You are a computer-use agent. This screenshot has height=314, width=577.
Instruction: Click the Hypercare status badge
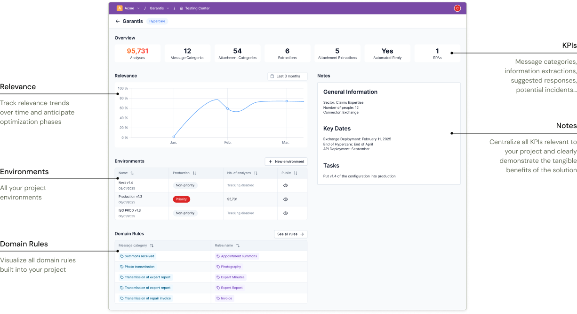point(157,21)
